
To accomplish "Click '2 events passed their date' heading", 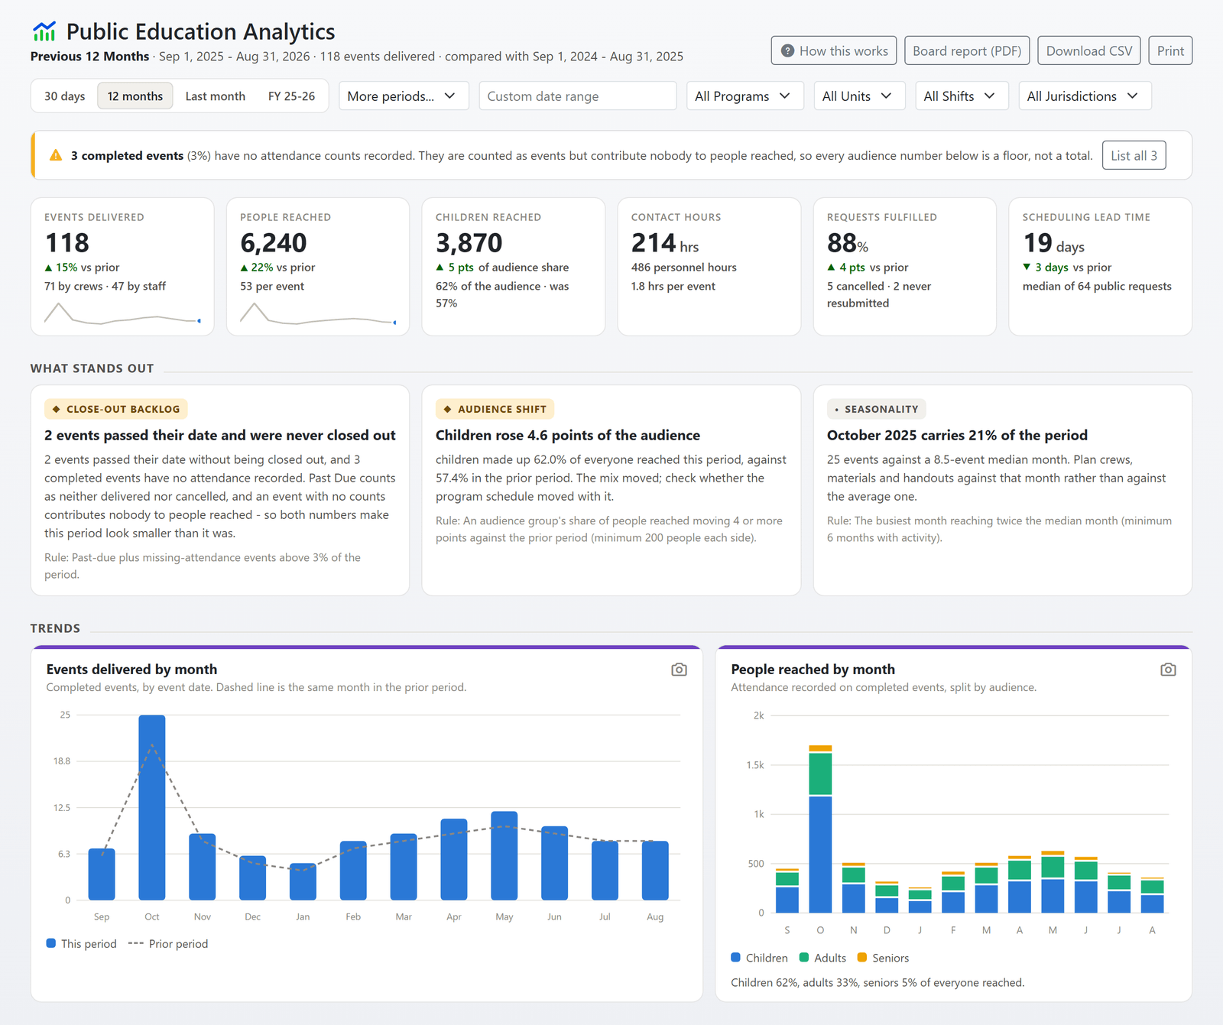I will click(220, 435).
